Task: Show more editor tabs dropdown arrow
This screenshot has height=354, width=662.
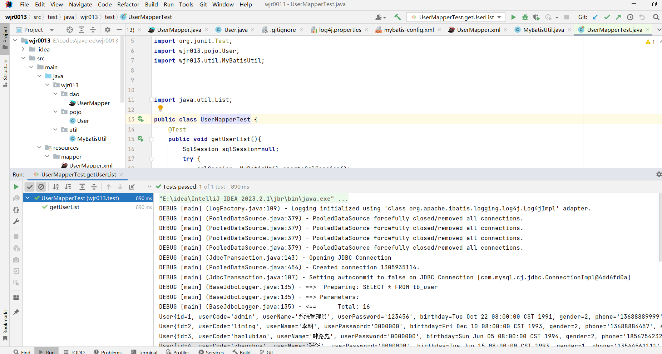Action: (659, 30)
